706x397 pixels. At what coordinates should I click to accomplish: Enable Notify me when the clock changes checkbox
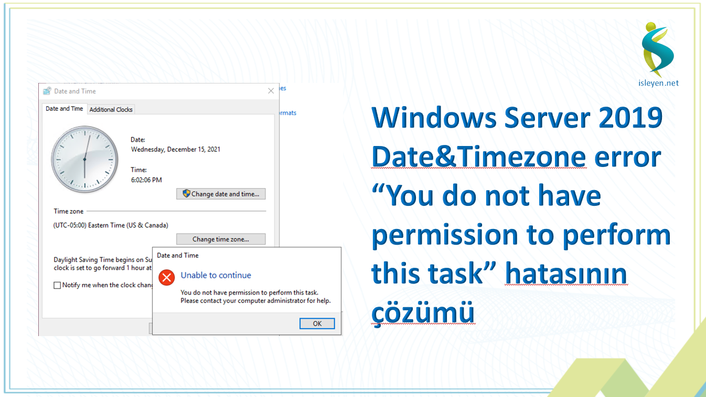click(57, 285)
